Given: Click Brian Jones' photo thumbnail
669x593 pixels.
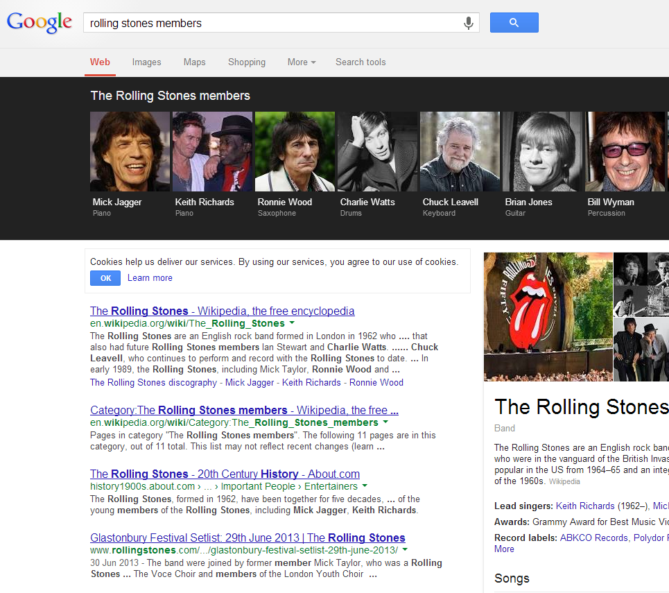Looking at the screenshot, I should (542, 152).
